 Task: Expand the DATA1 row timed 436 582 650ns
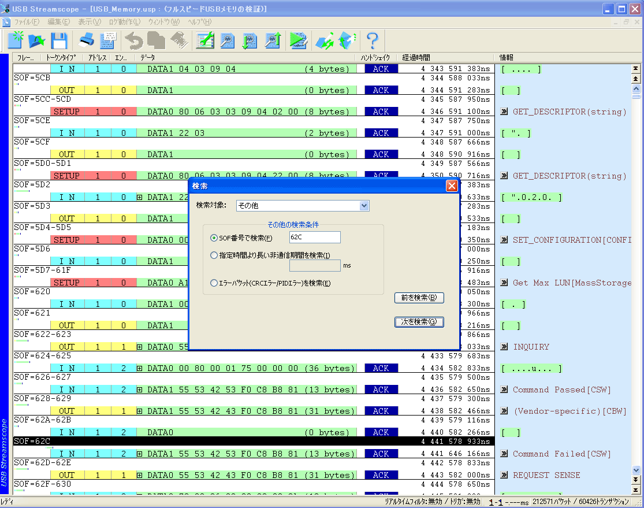coord(140,390)
